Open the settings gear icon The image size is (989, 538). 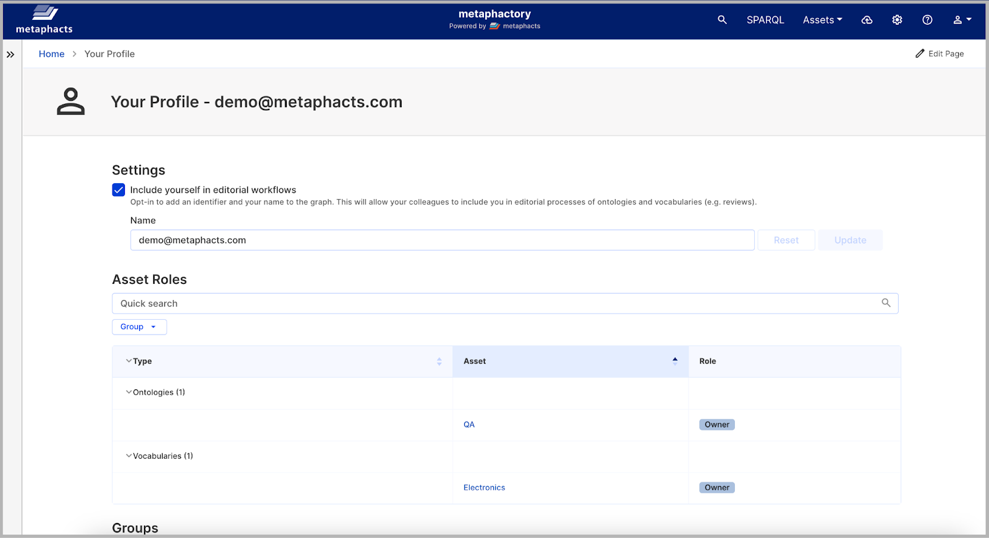pos(897,20)
